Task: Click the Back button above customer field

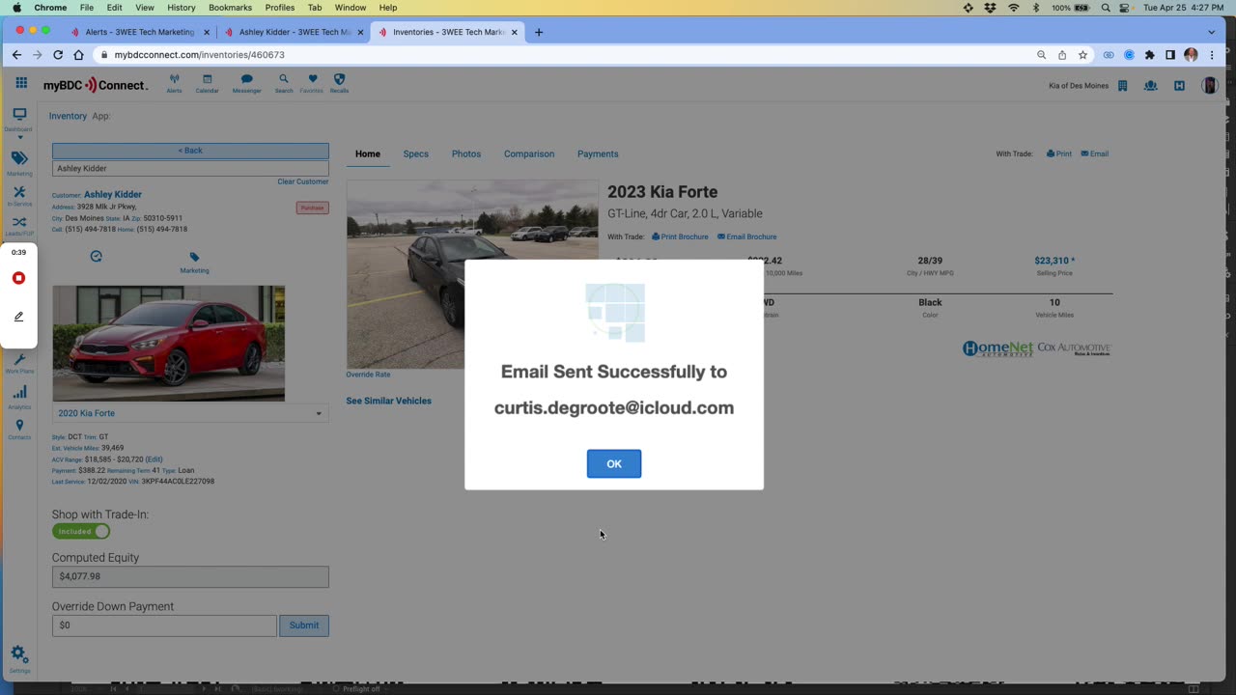Action: [190, 151]
